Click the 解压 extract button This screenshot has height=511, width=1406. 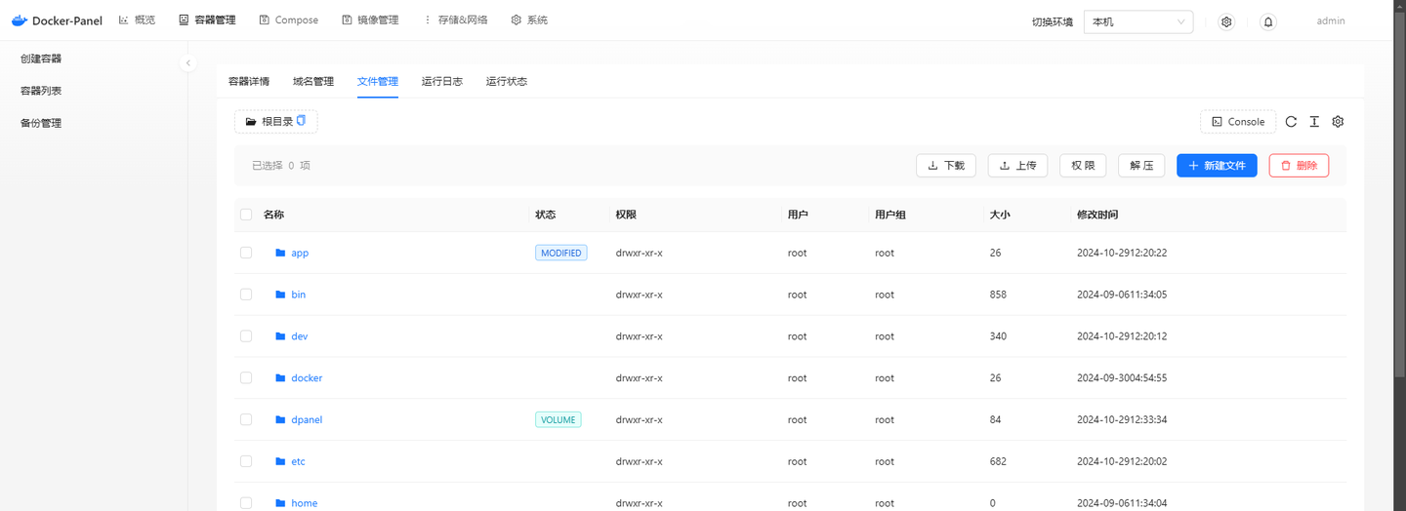[1141, 166]
